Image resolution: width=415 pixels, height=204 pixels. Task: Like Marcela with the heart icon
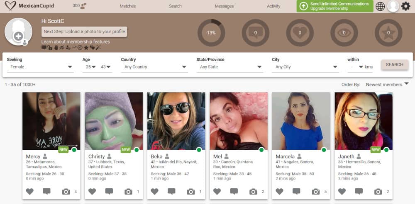pos(279,192)
